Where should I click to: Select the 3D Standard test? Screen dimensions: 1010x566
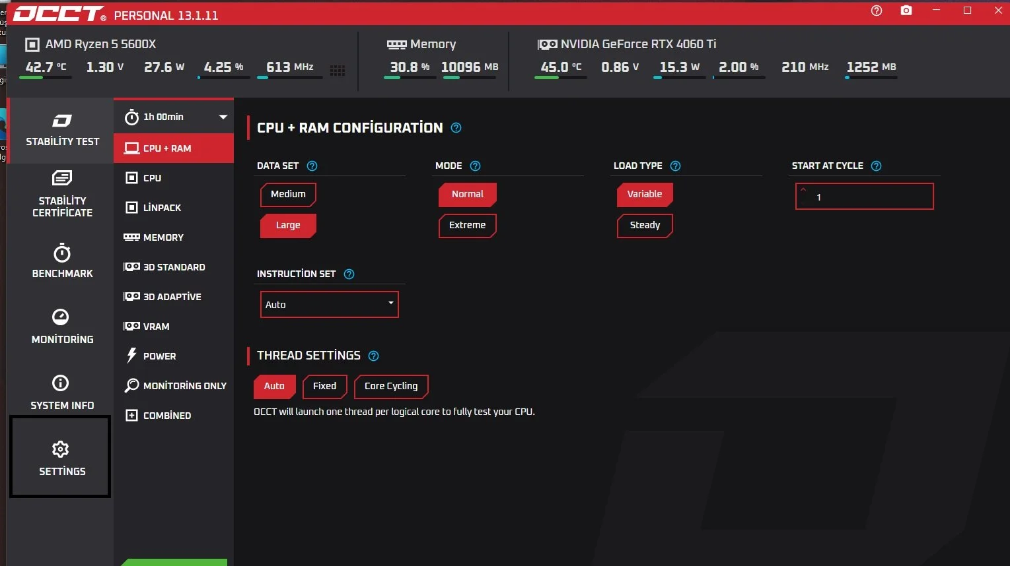pyautogui.click(x=174, y=267)
